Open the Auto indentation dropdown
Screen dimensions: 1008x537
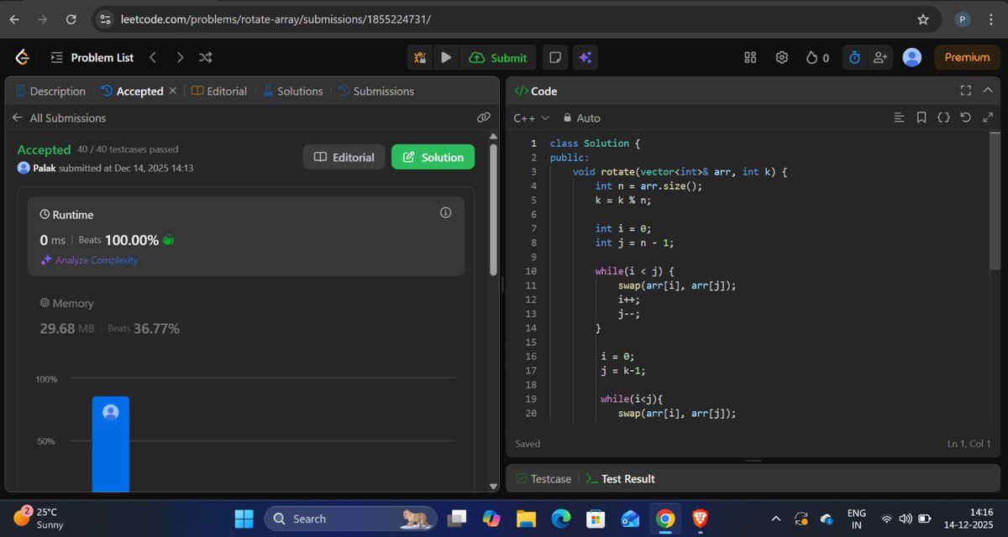(581, 117)
